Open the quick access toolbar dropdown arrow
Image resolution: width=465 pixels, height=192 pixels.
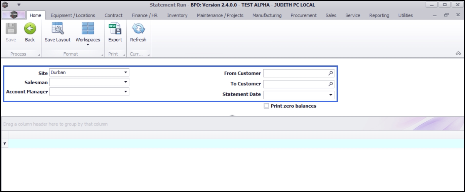pyautogui.click(x=19, y=5)
